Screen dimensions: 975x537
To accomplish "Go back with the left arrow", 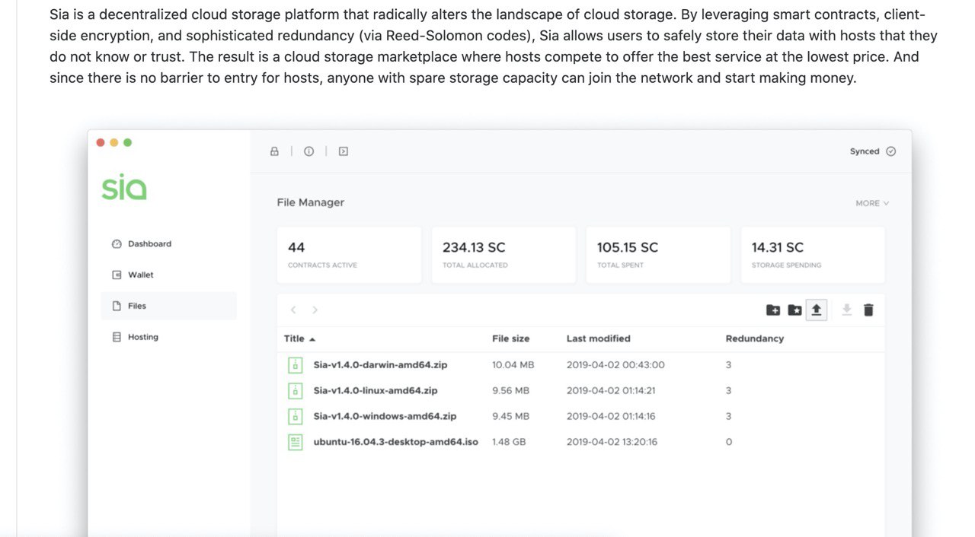I will [x=293, y=310].
